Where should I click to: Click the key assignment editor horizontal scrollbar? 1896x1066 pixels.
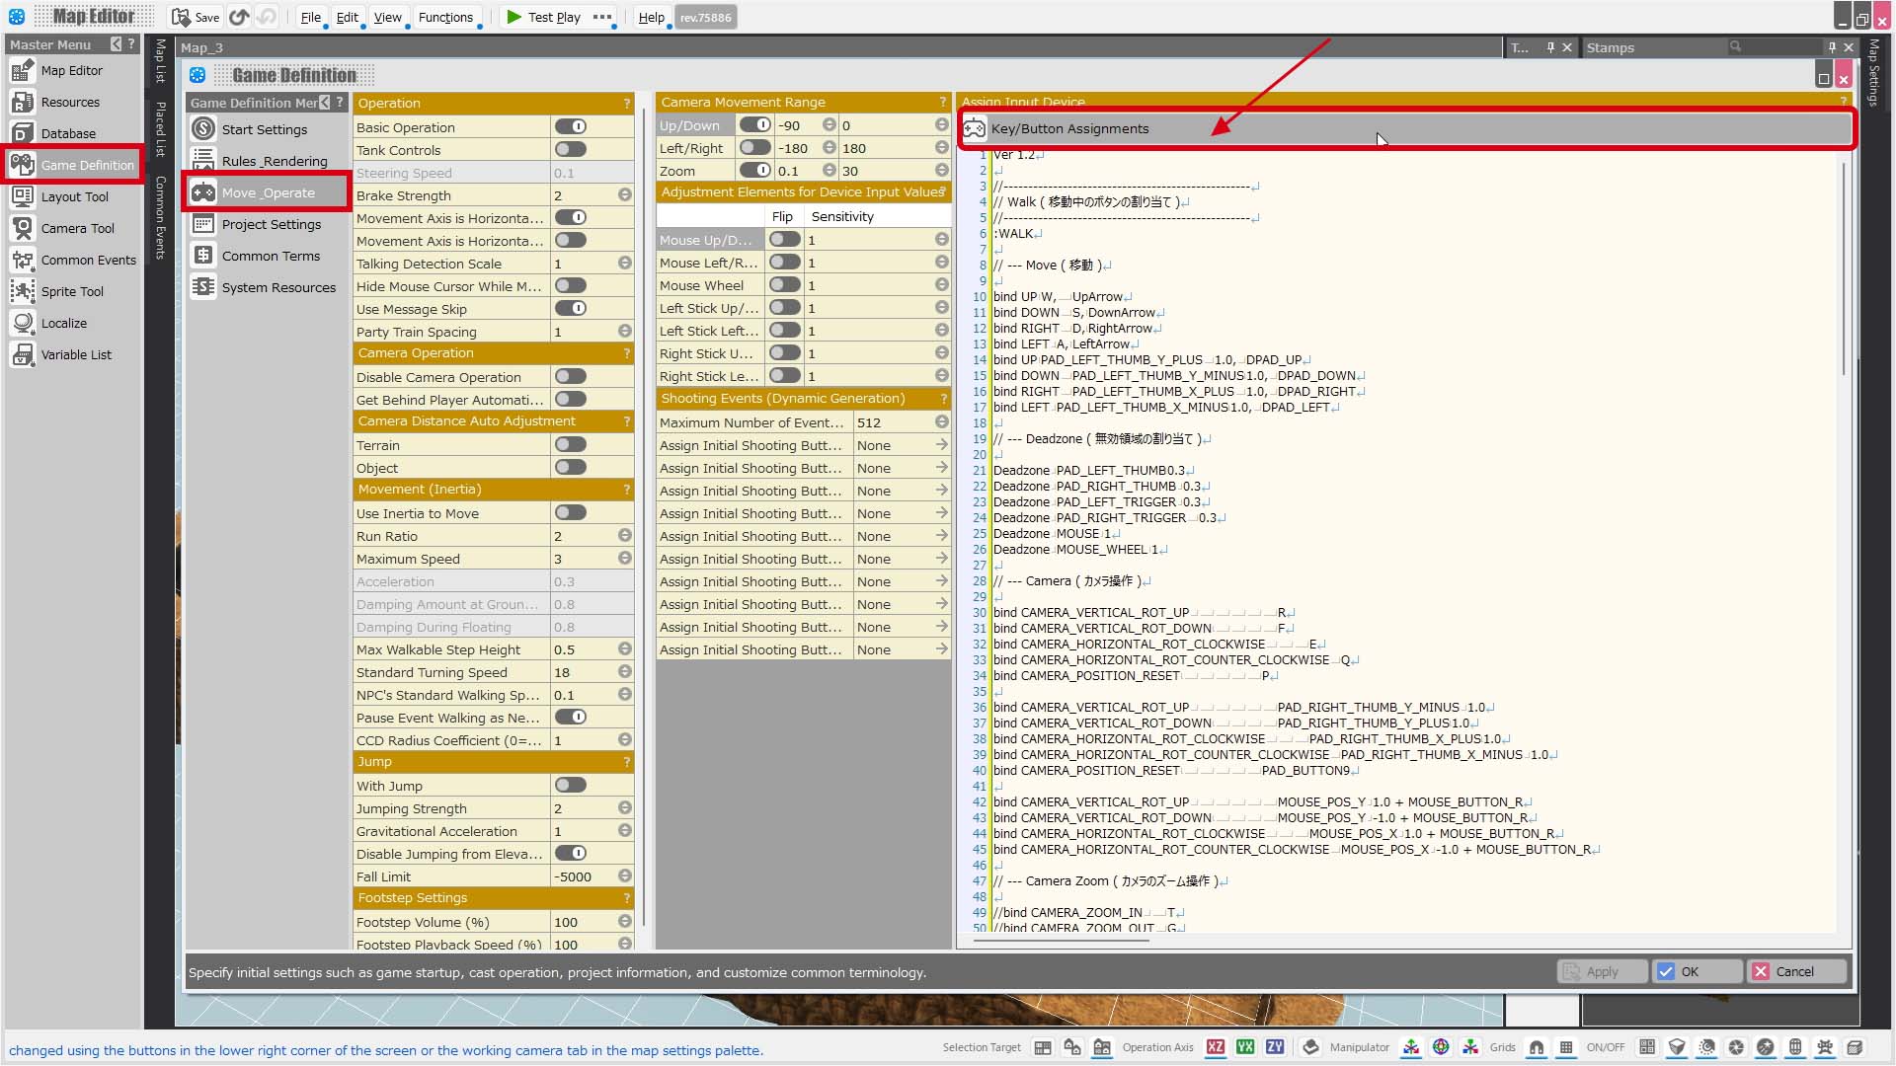(1062, 941)
